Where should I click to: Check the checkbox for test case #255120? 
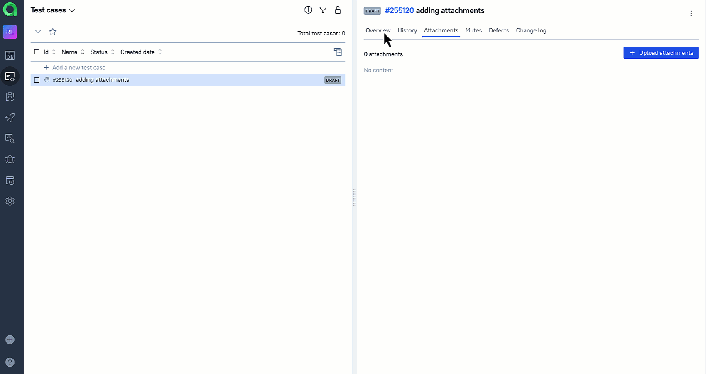[x=37, y=80]
